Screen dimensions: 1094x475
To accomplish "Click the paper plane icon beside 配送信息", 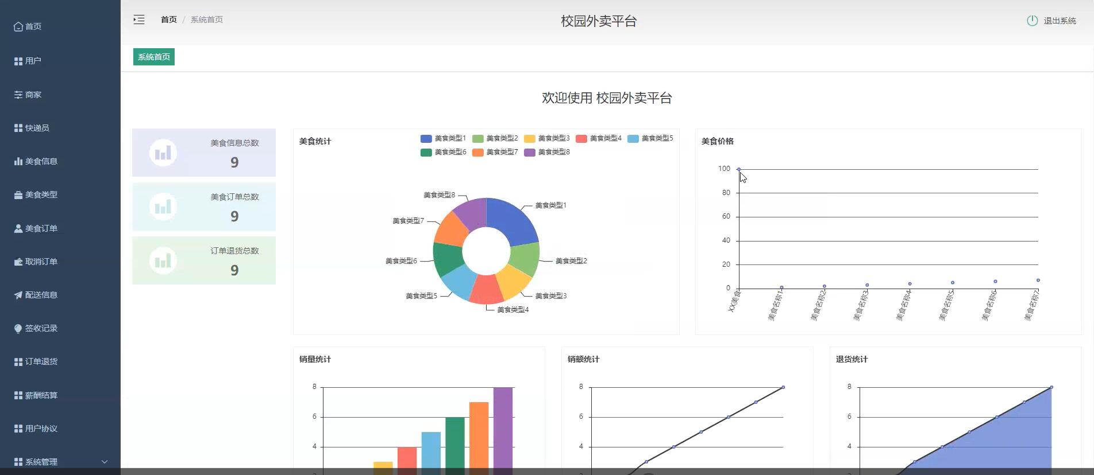I will [x=18, y=295].
